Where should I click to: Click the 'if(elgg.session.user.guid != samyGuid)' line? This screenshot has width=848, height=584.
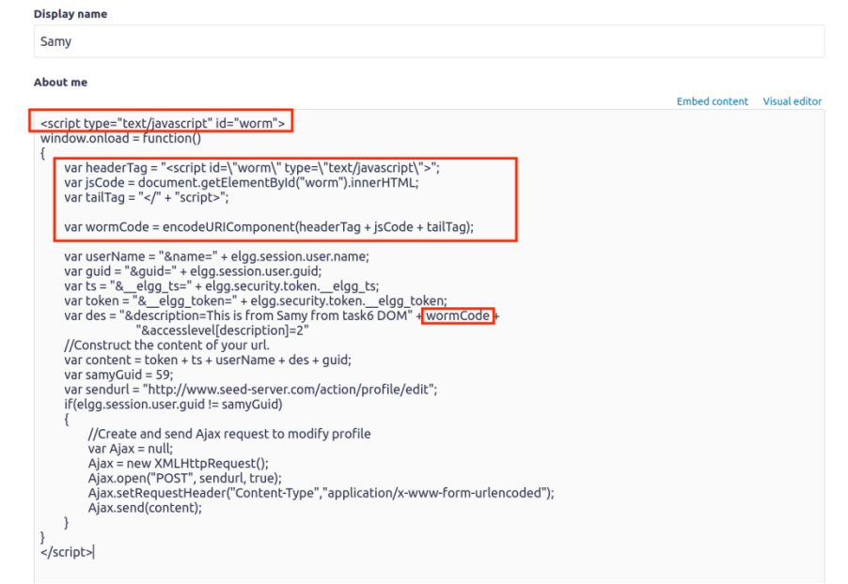click(173, 405)
